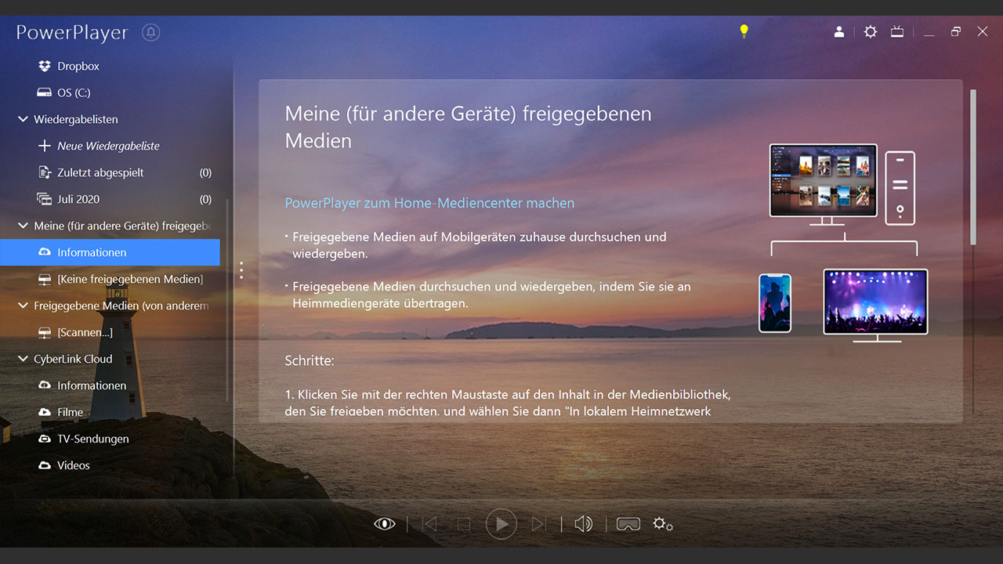Open VR headset mode
The height and width of the screenshot is (564, 1003).
click(628, 524)
